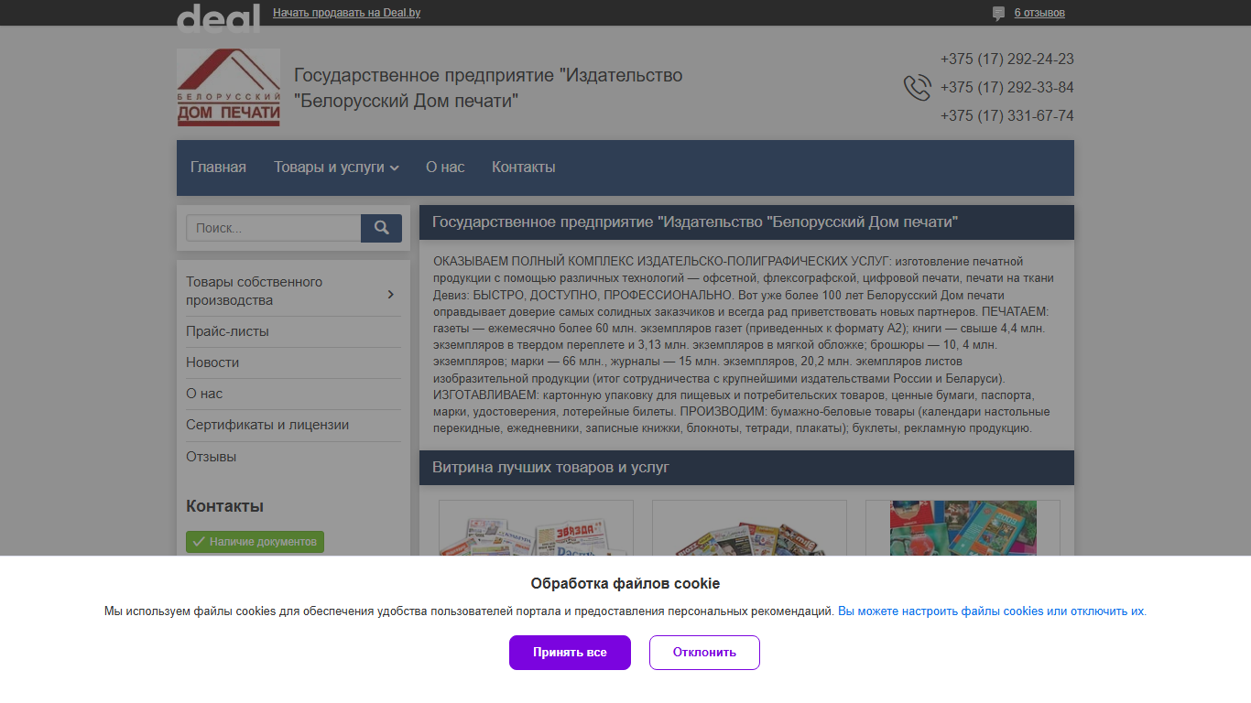Go to Главная in navigation bar

[x=218, y=168]
